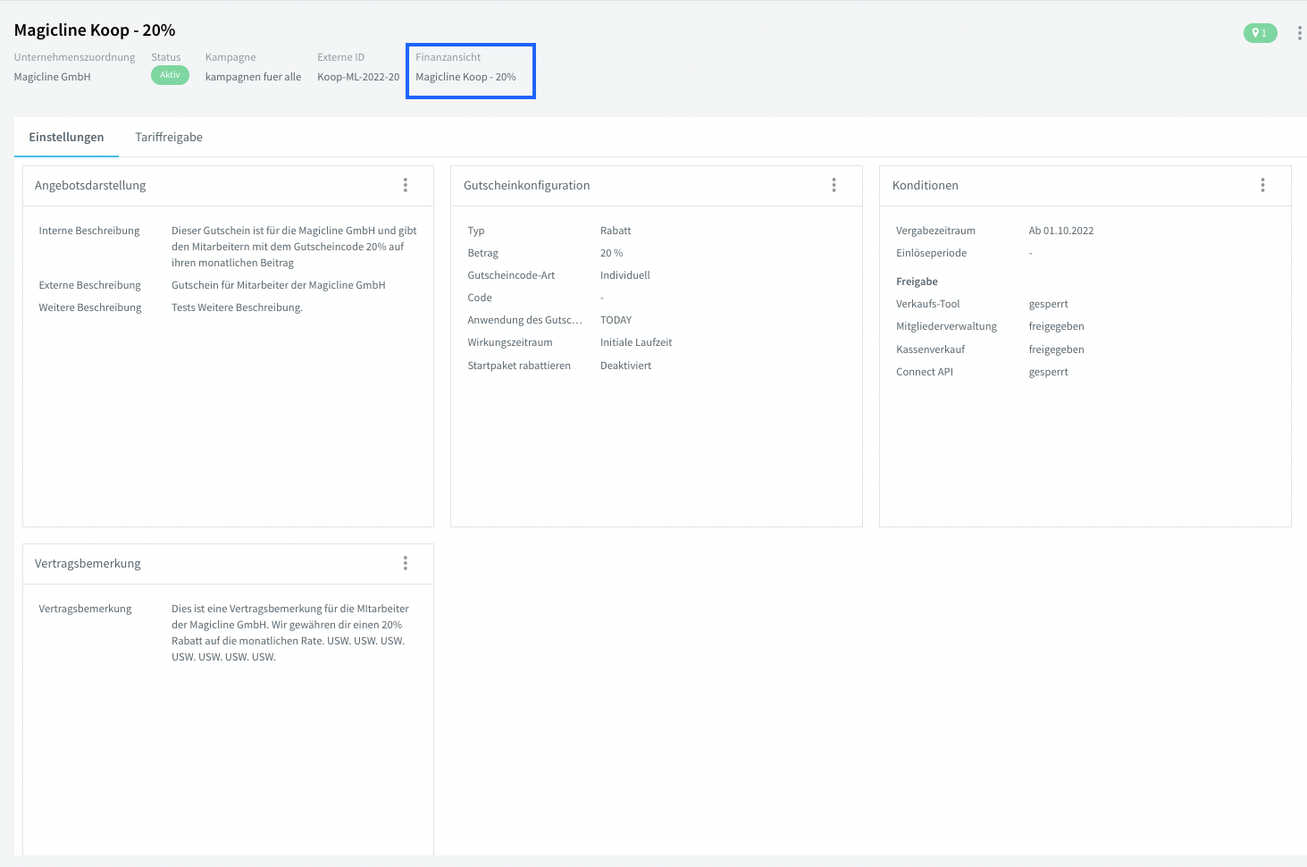The height and width of the screenshot is (867, 1307).
Task: Click the page title Magicline Koop - 20%
Action: point(95,29)
